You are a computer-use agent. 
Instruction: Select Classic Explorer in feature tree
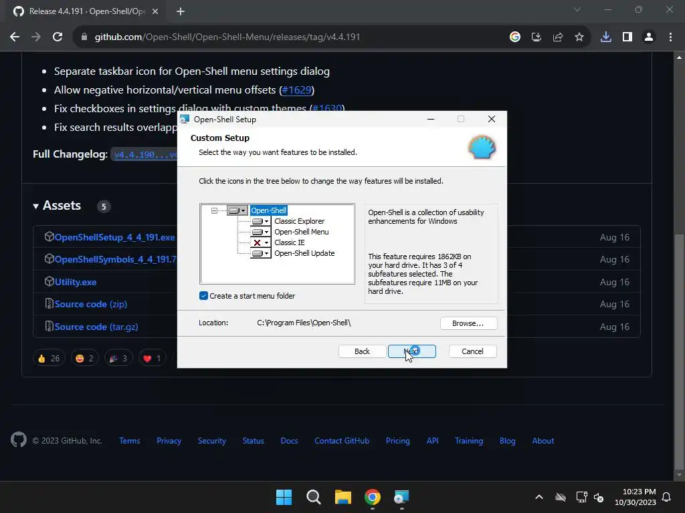click(x=299, y=221)
